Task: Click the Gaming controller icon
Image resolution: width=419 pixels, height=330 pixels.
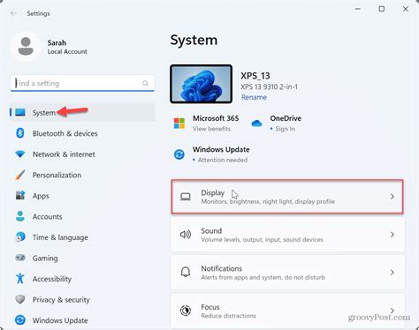Action: point(20,258)
